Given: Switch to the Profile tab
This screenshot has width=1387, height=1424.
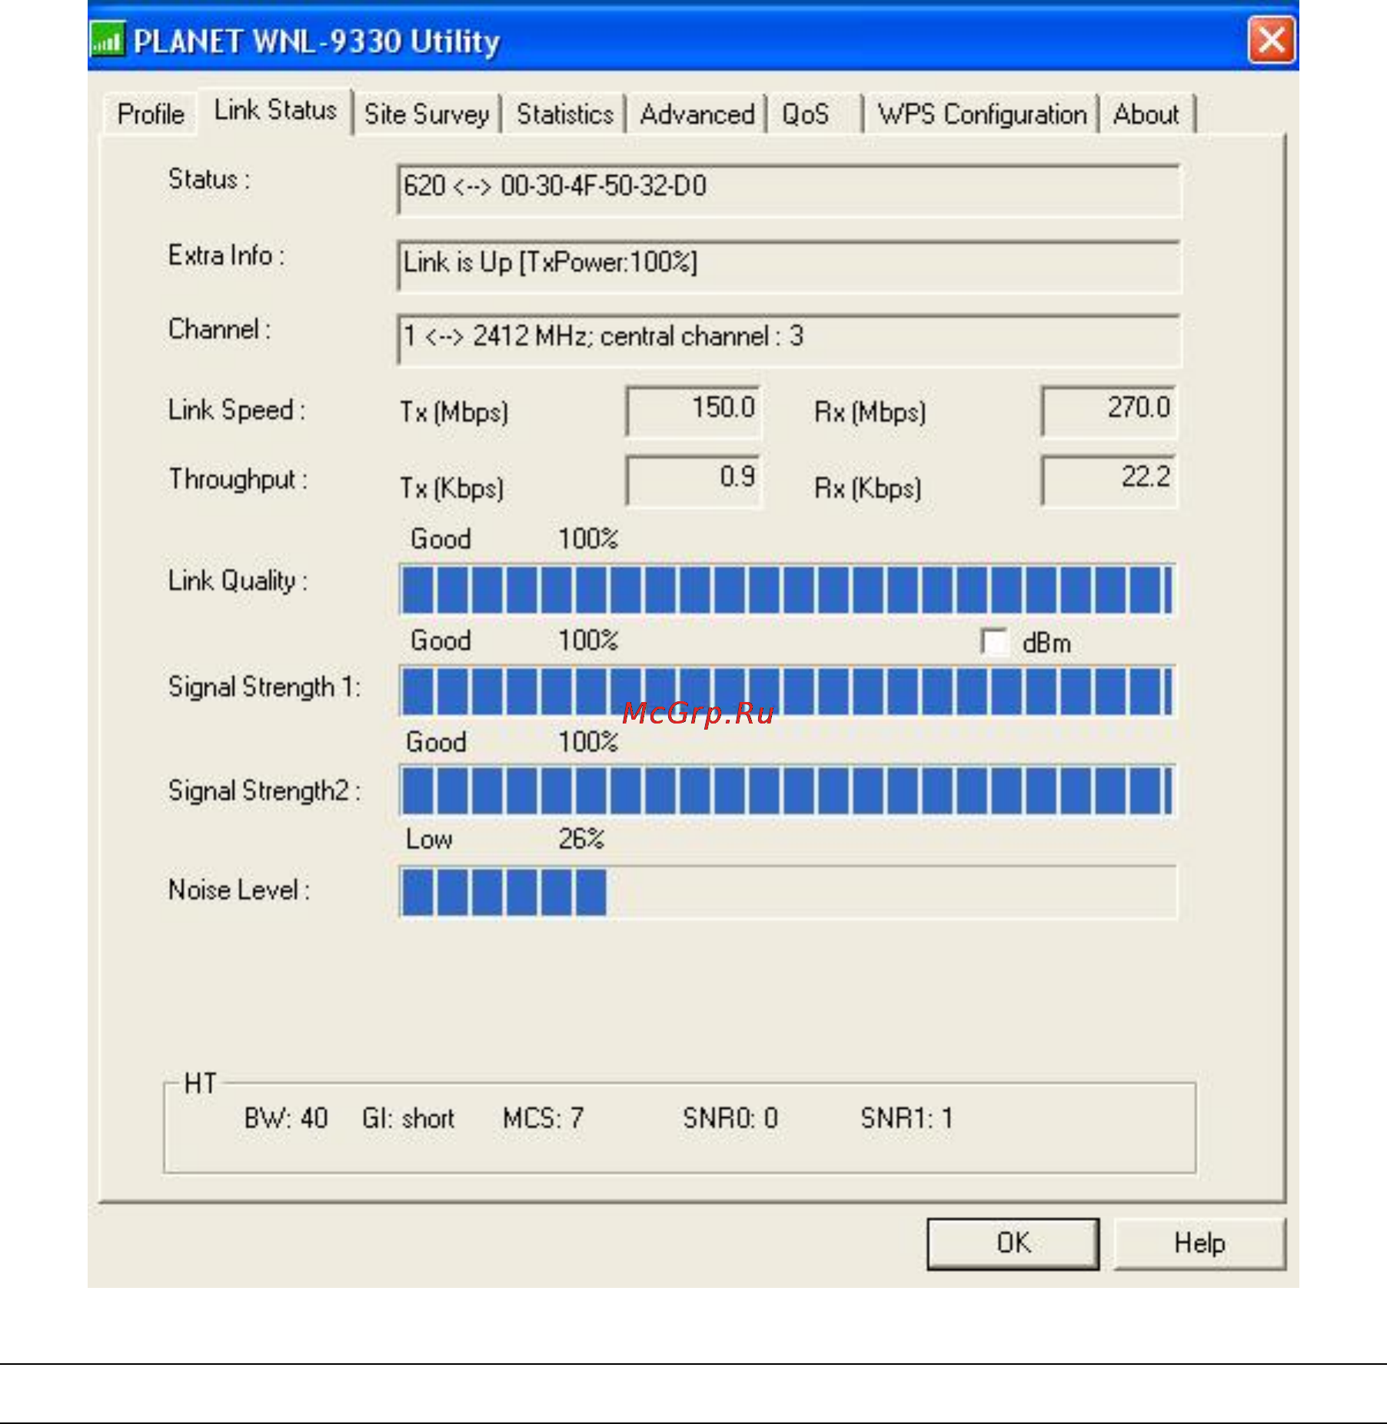Looking at the screenshot, I should tap(151, 115).
